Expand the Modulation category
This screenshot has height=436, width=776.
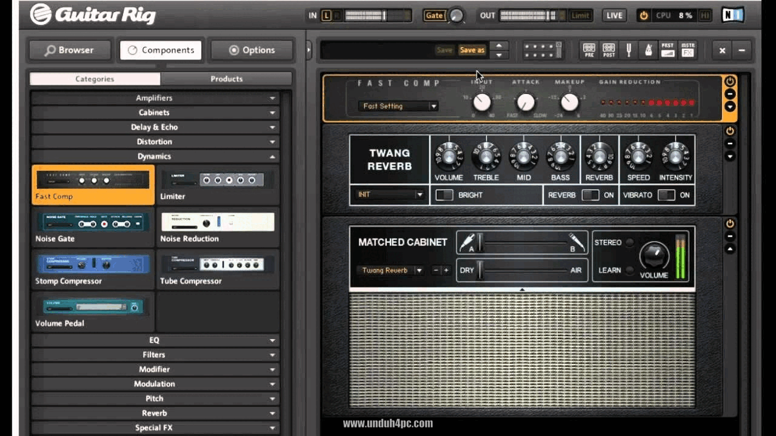(155, 384)
